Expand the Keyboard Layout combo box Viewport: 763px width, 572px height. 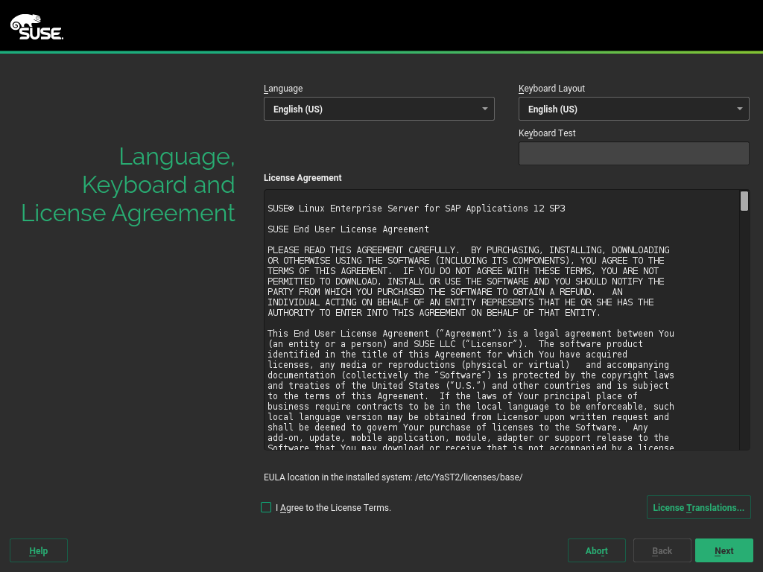[x=633, y=109]
